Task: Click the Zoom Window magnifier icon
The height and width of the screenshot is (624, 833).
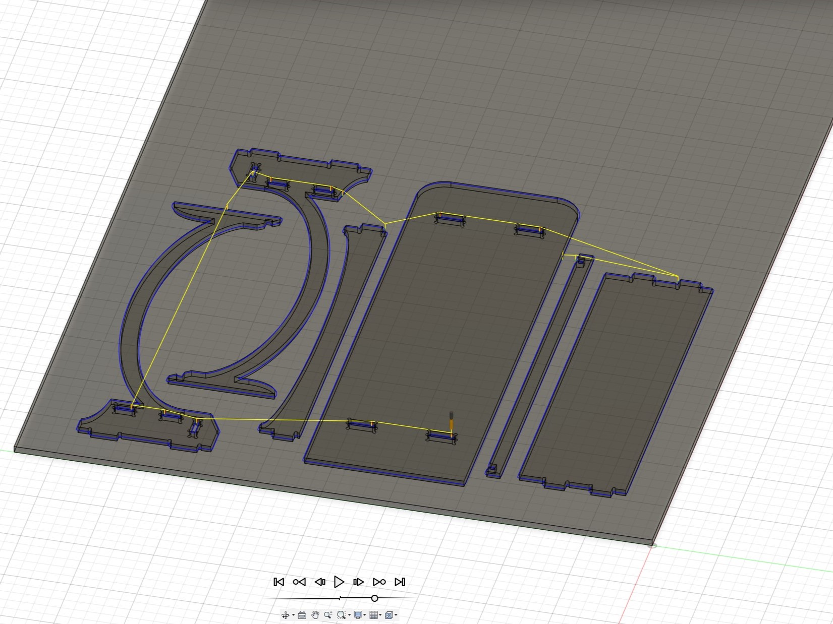Action: pyautogui.click(x=342, y=615)
